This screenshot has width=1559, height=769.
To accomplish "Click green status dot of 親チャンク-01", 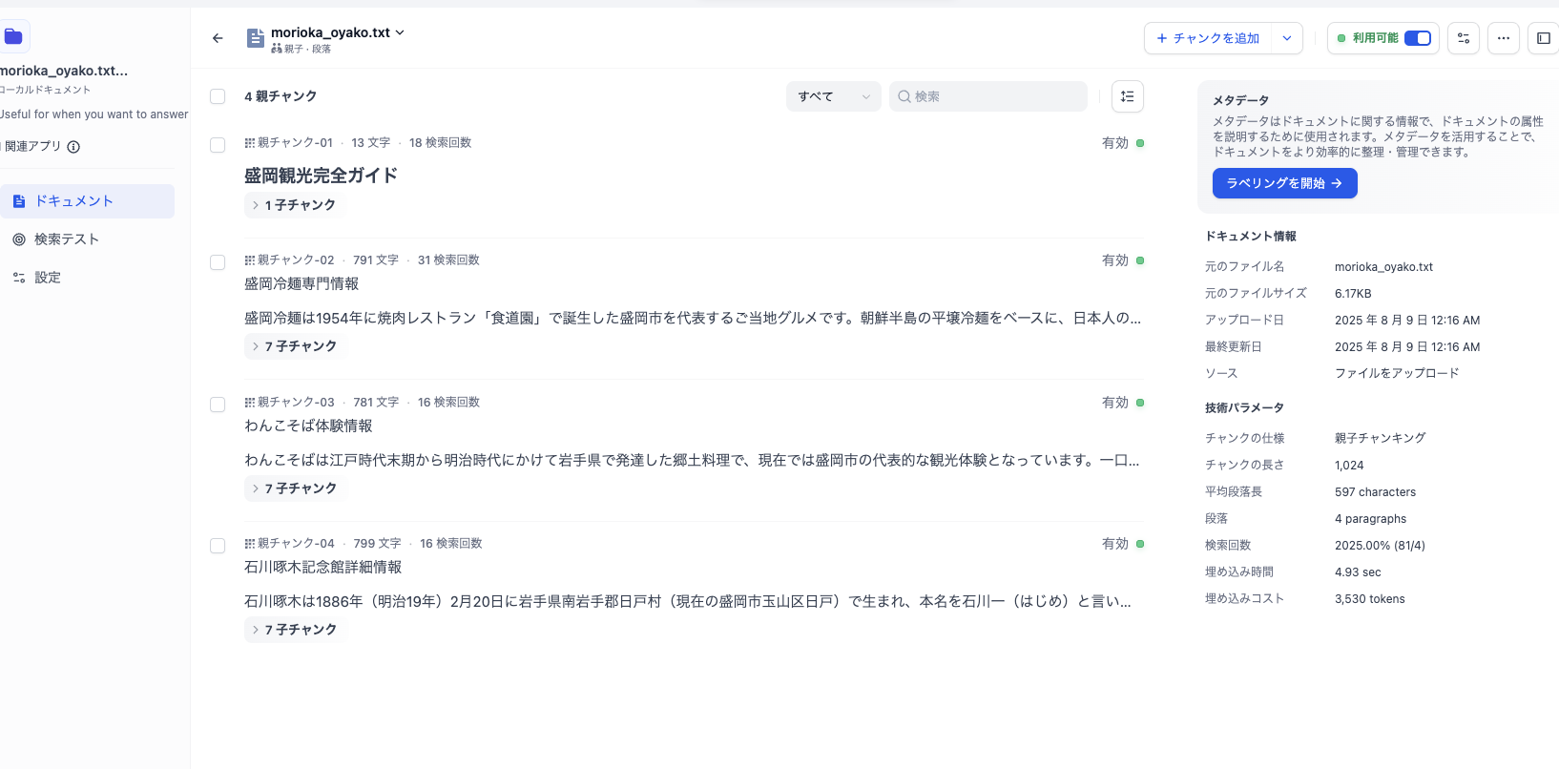I will point(1140,143).
